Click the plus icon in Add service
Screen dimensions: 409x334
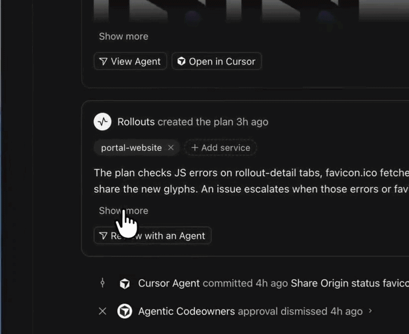pyautogui.click(x=195, y=148)
